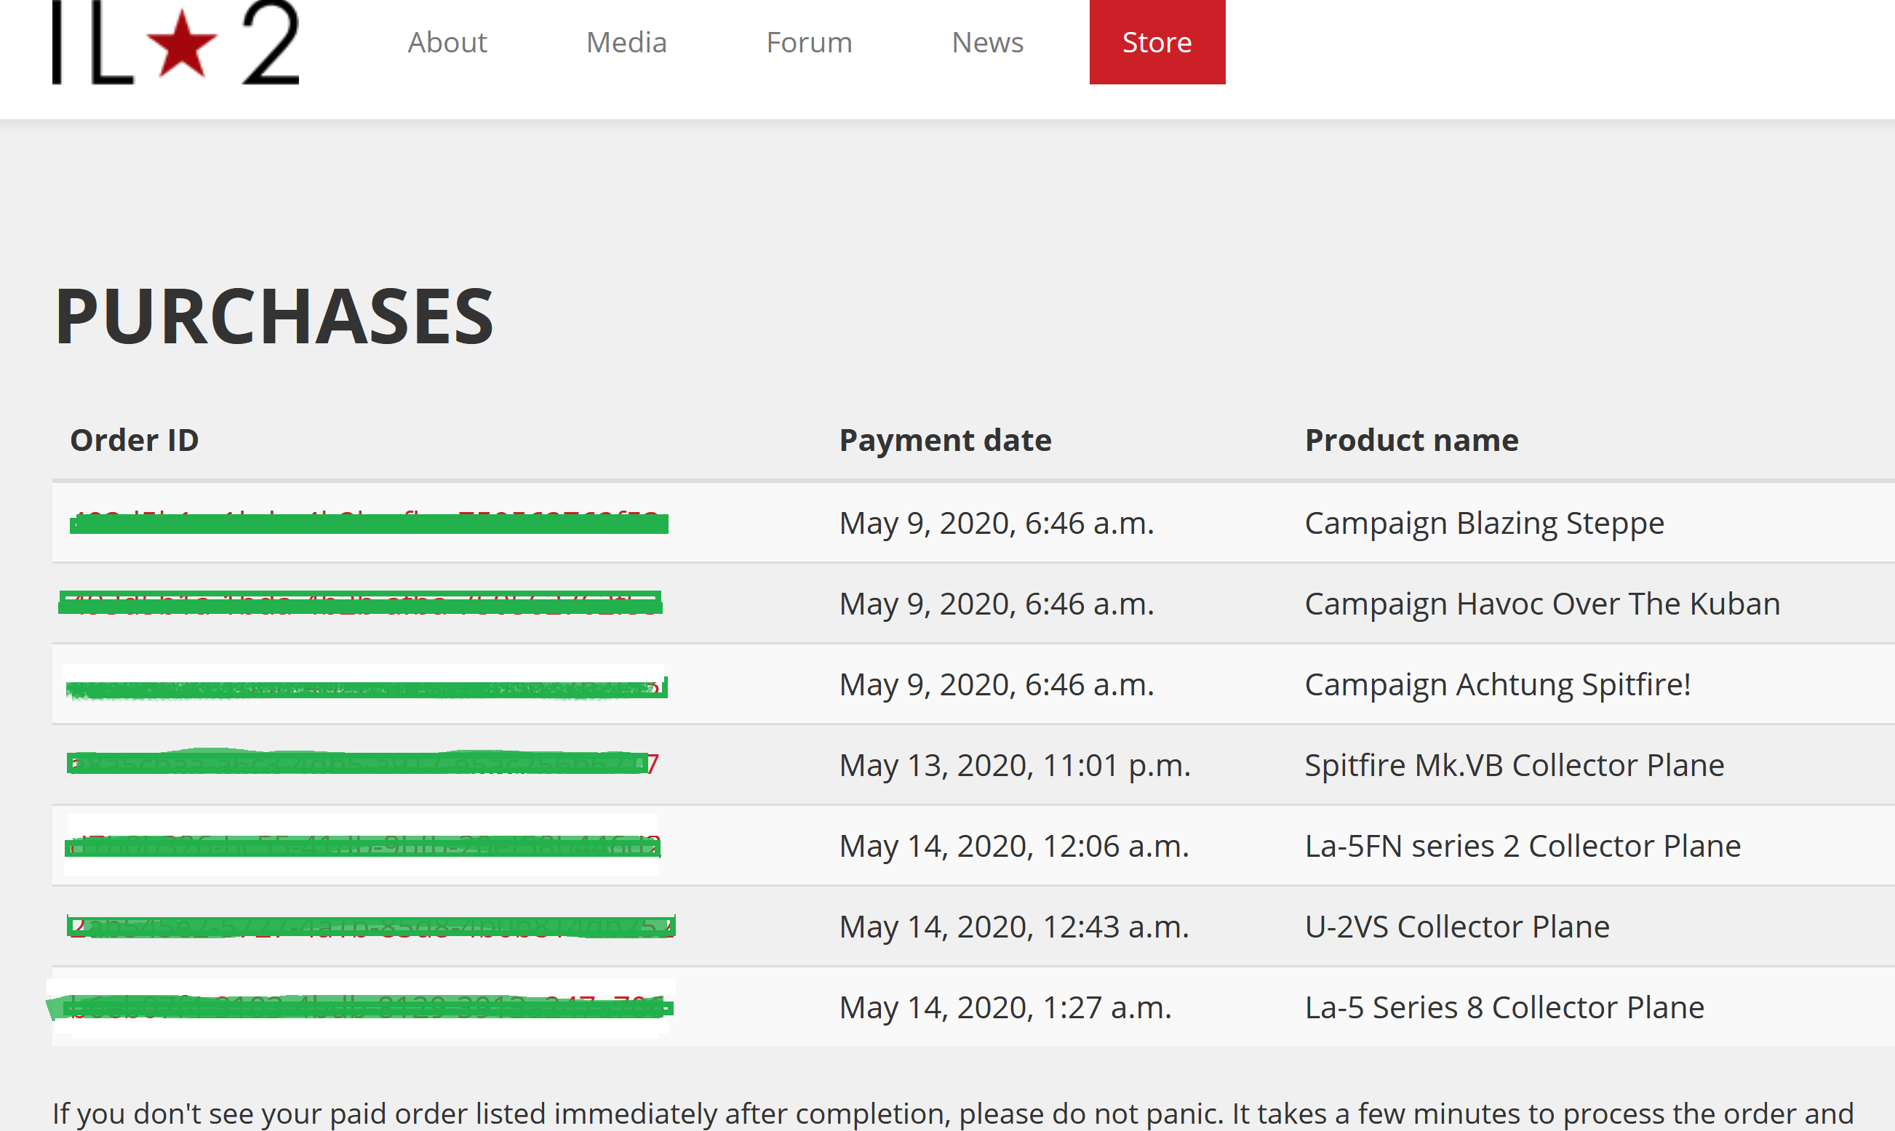Click the payment date for Havoc Over The Kuban
The height and width of the screenshot is (1131, 1895).
click(x=997, y=604)
